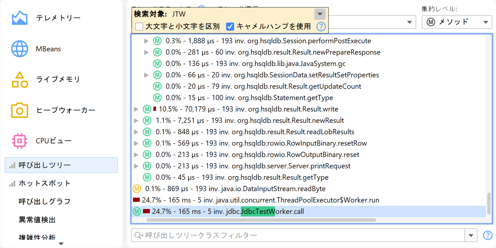
Task: Select the CPU Views chip icon
Action: coord(20,141)
